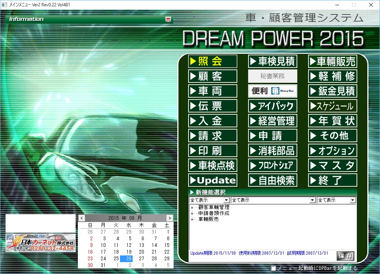Select 申請書類作成 in the tree
380x274 pixels.
(214, 213)
